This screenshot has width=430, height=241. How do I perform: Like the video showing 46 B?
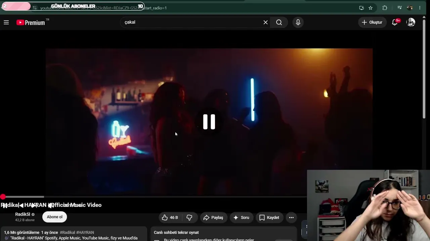[x=170, y=218]
